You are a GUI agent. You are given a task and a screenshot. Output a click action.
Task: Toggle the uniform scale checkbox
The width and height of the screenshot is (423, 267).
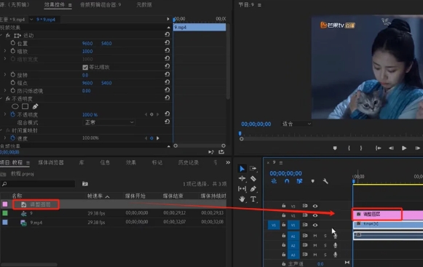pyautogui.click(x=85, y=67)
